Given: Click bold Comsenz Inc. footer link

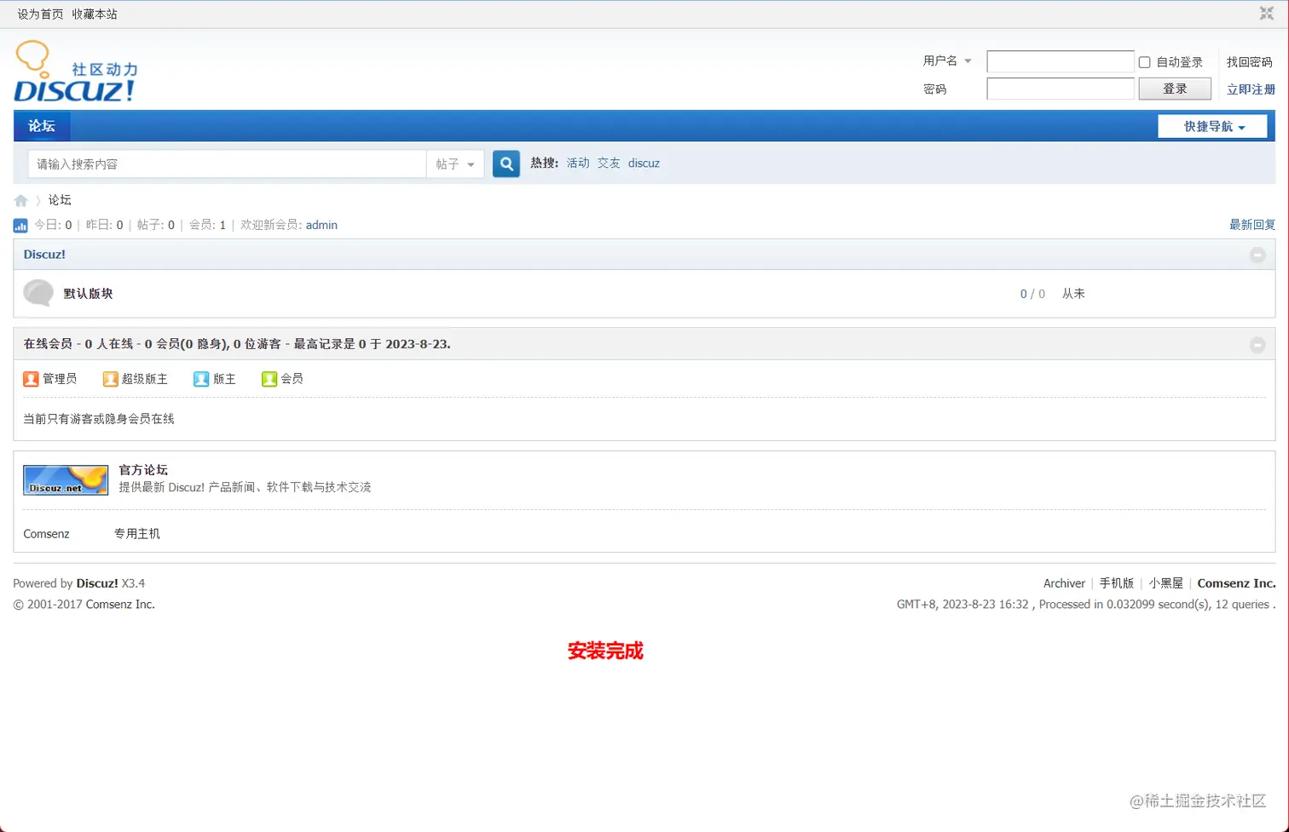Looking at the screenshot, I should [x=1236, y=583].
